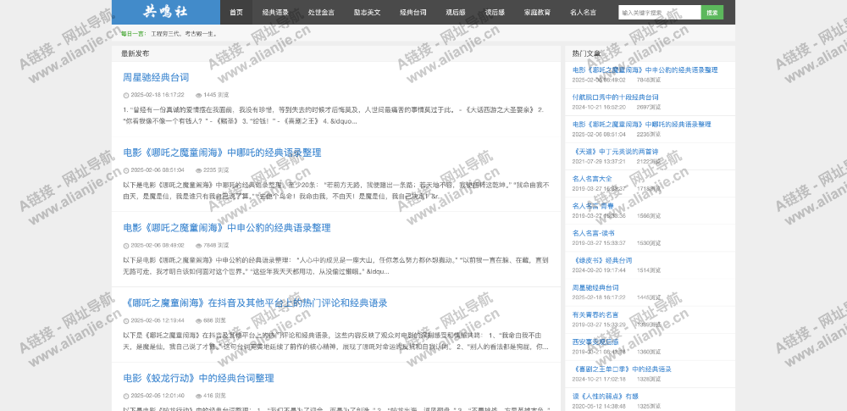The image size is (847, 411).
Task: Click sidebar view count 1514浏览
Action: point(649,269)
